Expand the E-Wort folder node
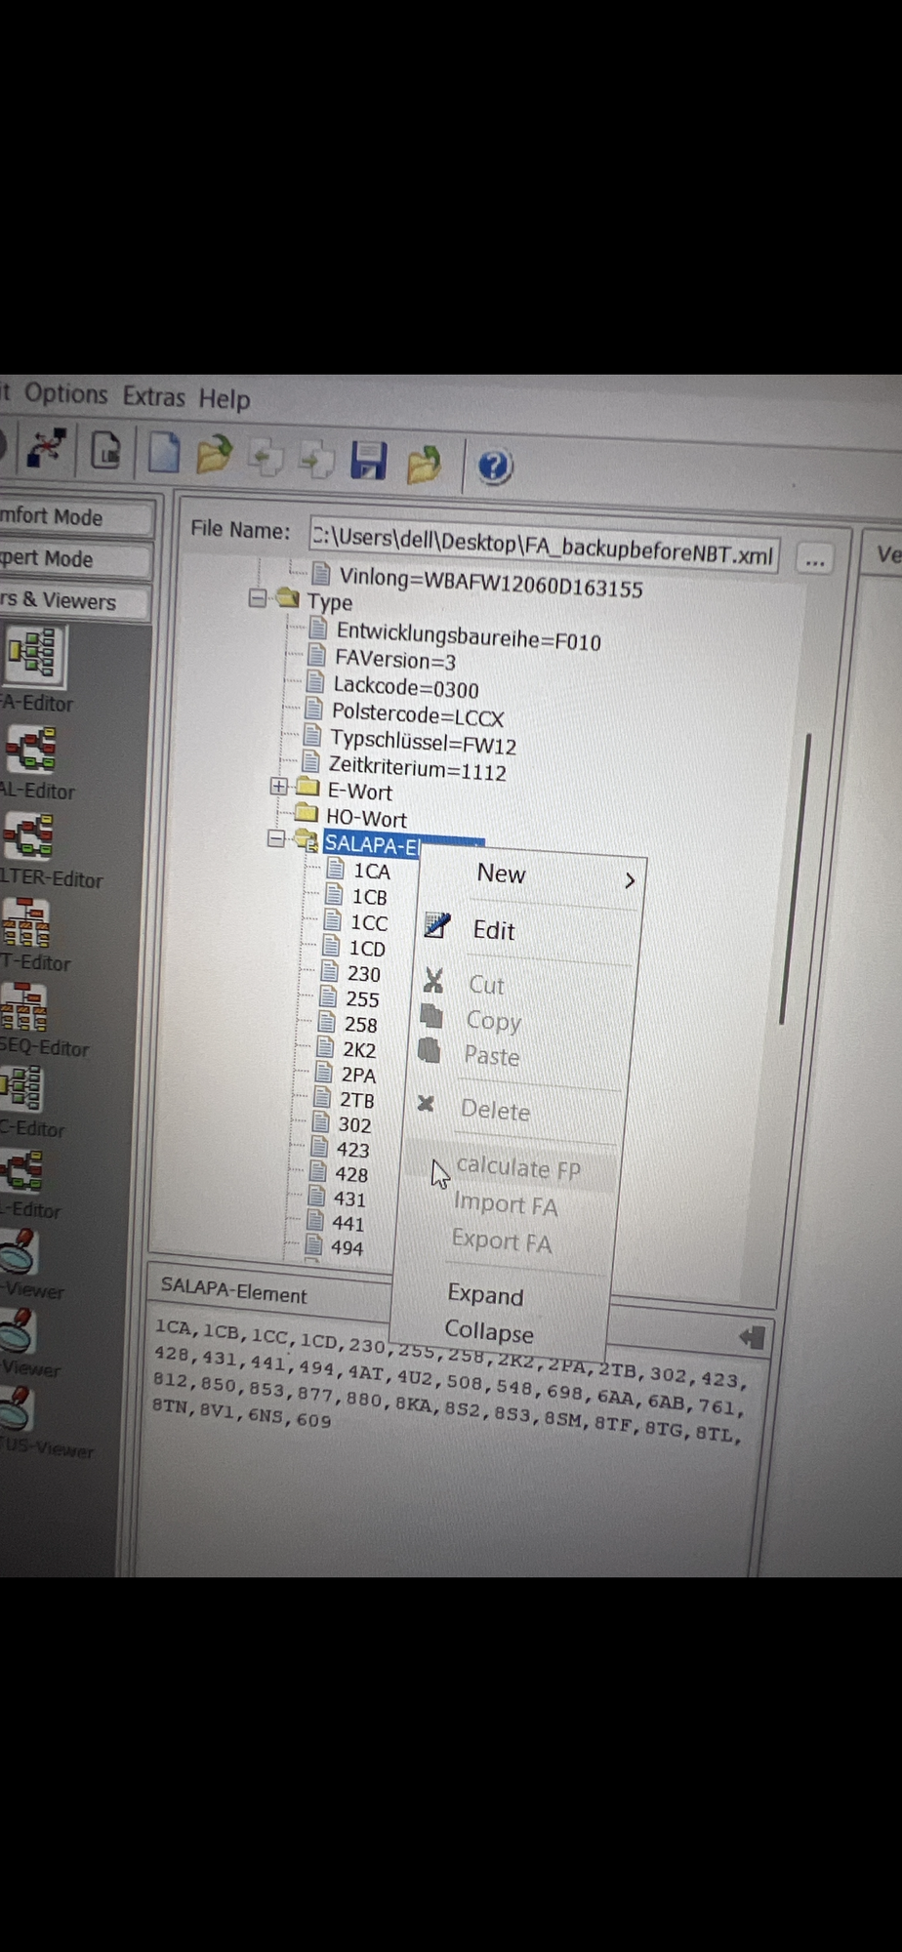This screenshot has height=1952, width=902. click(279, 786)
